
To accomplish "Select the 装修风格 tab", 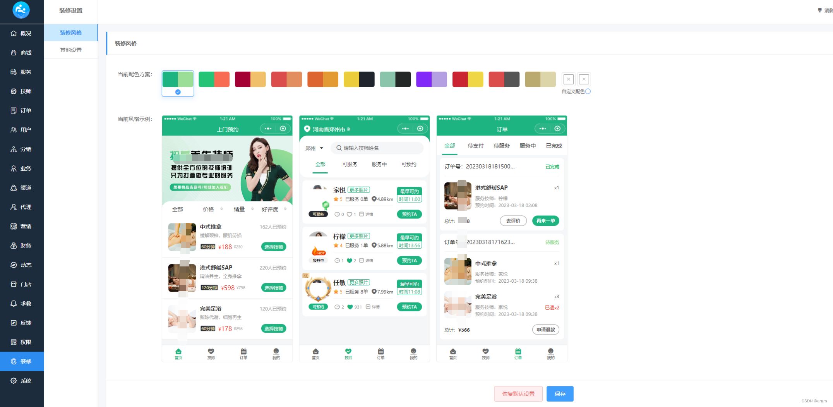I will 71,33.
